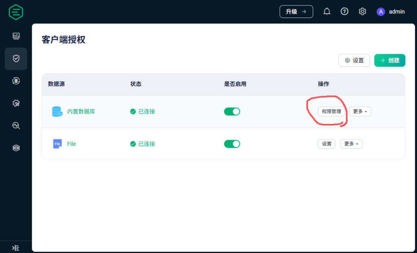Expand 更多 dropdown for File row
The height and width of the screenshot is (253, 417).
point(351,144)
